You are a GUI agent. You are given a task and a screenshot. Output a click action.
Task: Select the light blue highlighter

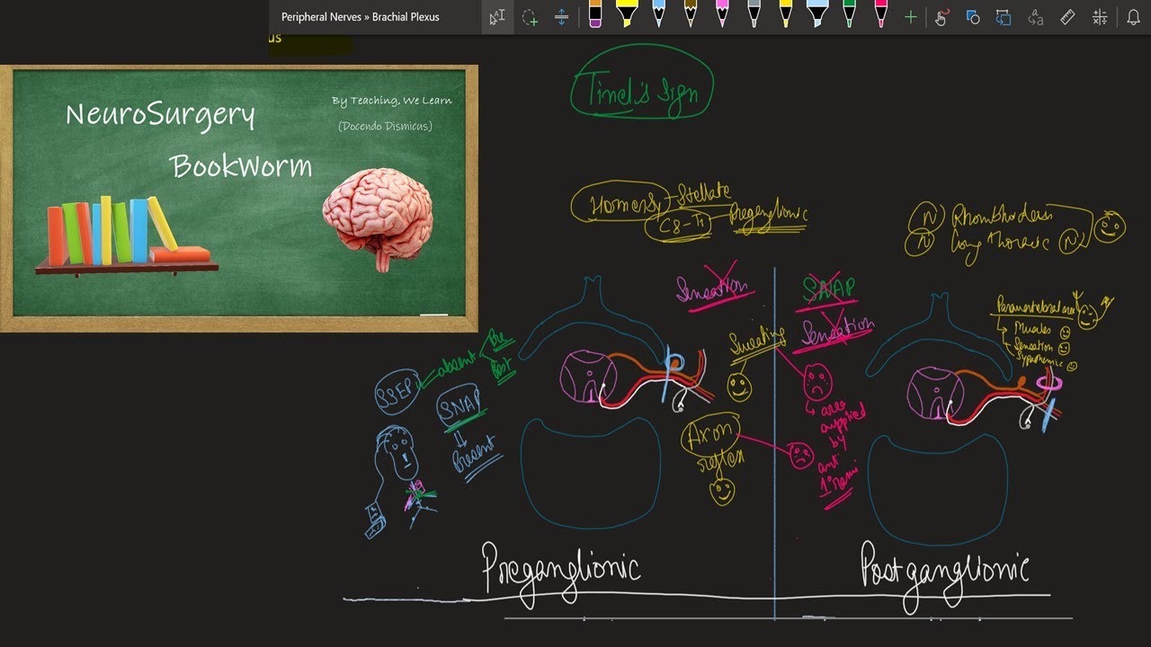(817, 15)
